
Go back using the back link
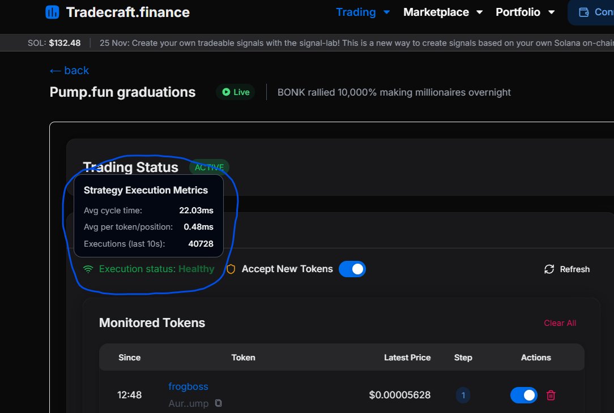coord(69,70)
